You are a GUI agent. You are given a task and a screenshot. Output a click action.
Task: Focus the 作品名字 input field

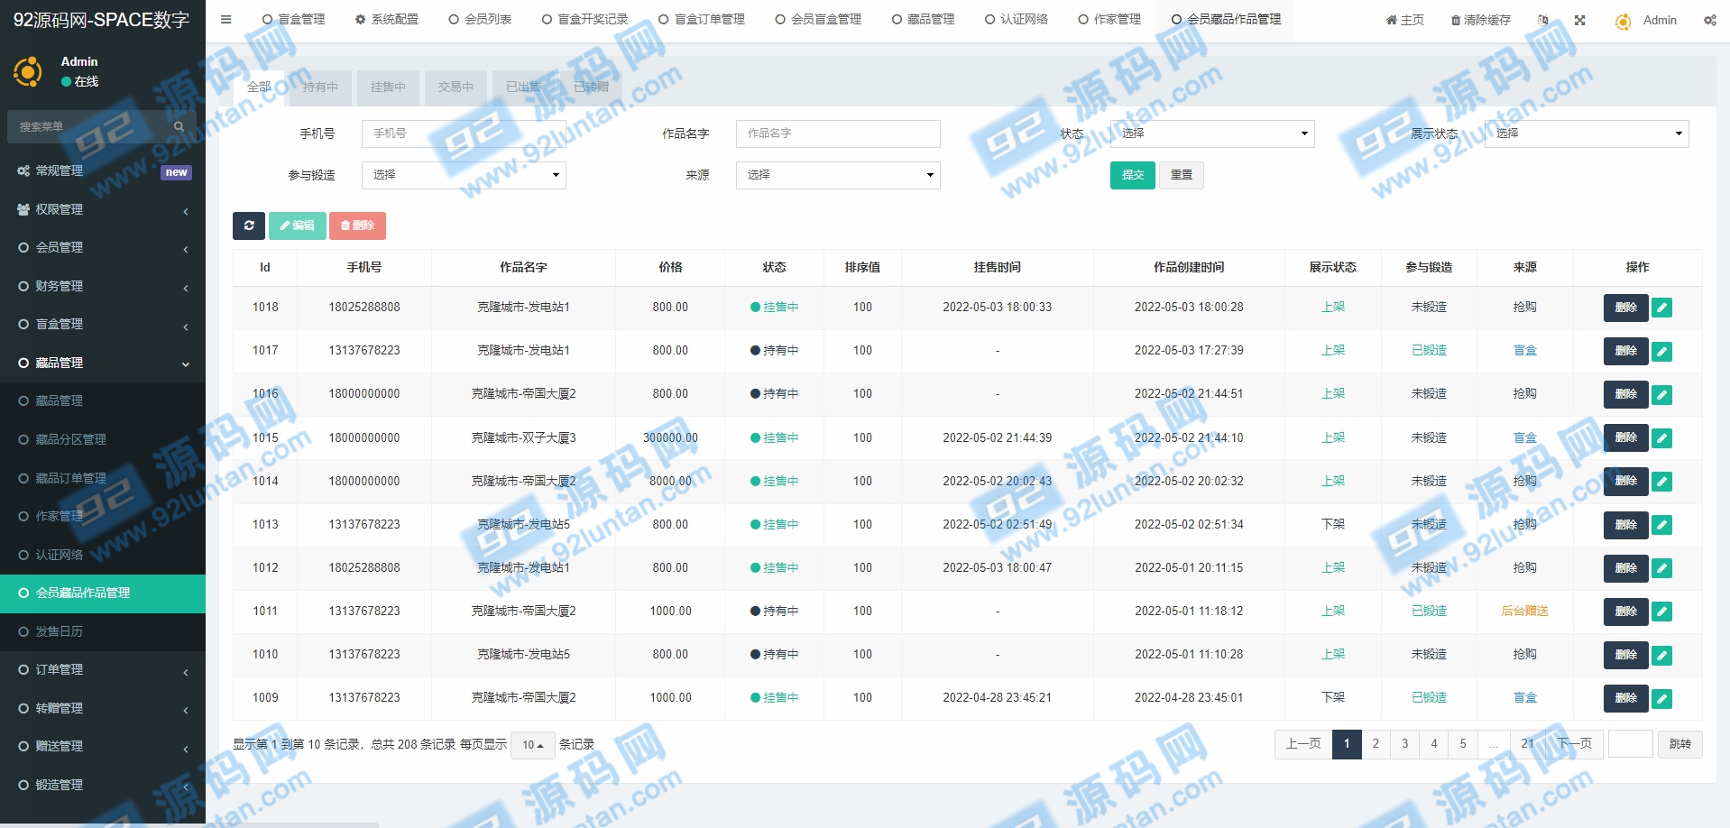[x=838, y=133]
